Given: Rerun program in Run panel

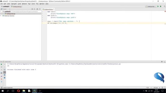Looking at the screenshot, I should point(2,64).
